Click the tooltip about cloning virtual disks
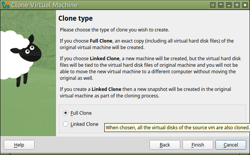 (178, 127)
